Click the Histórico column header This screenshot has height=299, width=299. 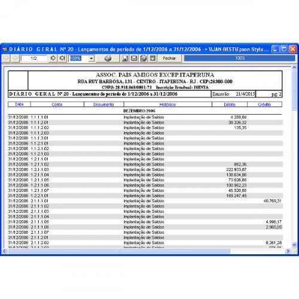click(x=167, y=104)
